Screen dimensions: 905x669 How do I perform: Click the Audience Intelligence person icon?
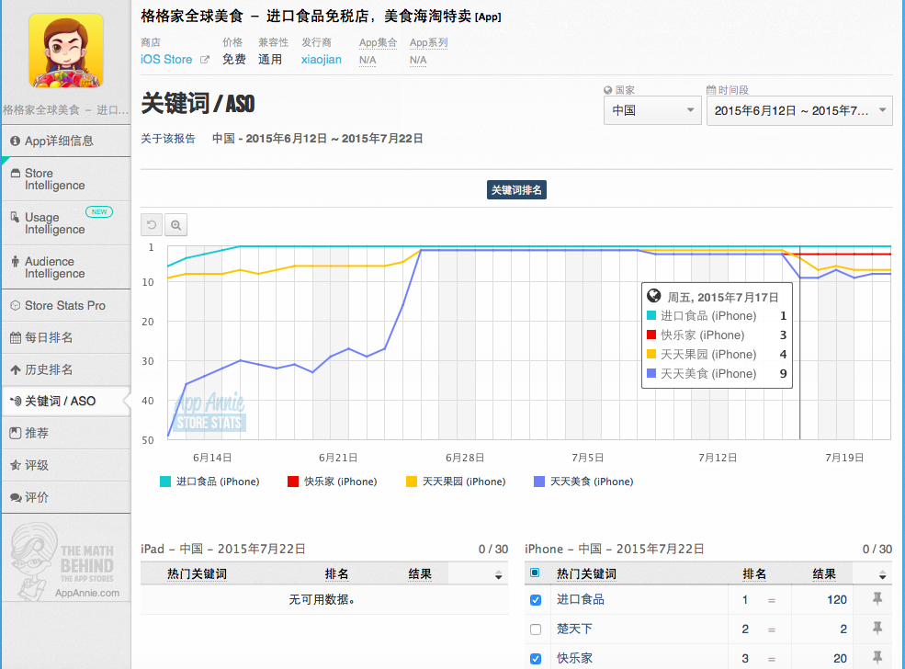[15, 262]
